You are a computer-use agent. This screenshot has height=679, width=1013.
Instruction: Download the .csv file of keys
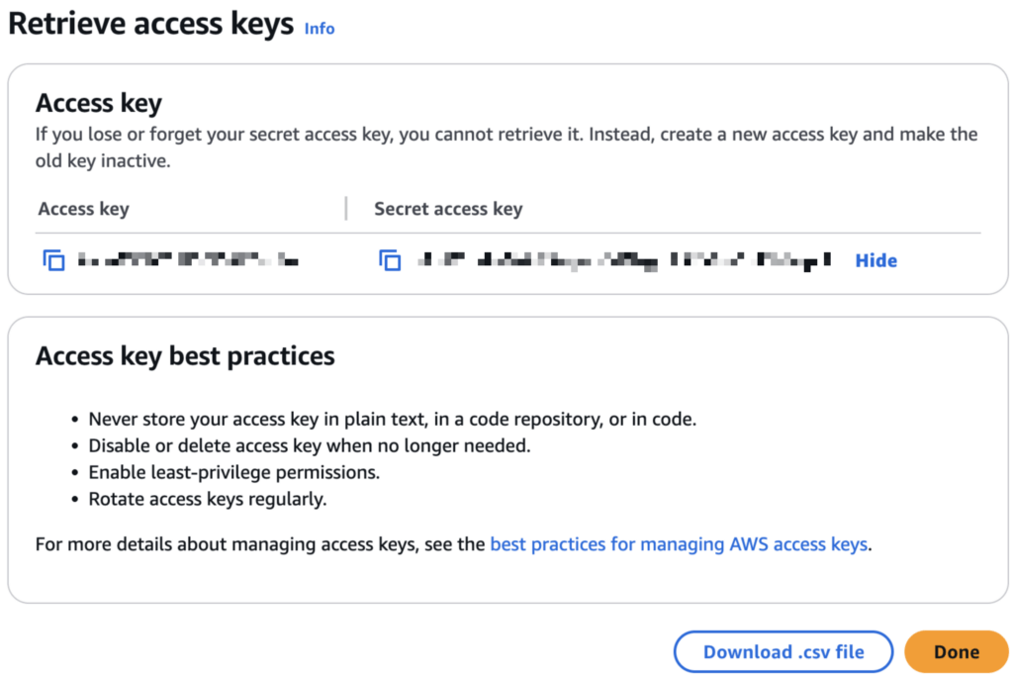(x=783, y=652)
